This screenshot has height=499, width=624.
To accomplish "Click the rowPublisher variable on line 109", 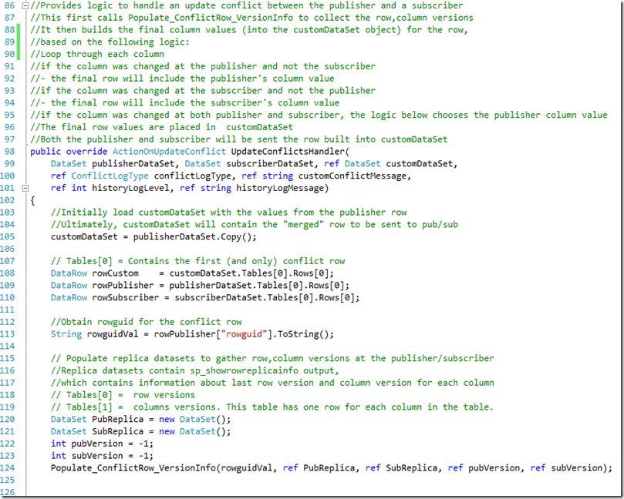I will 123,285.
